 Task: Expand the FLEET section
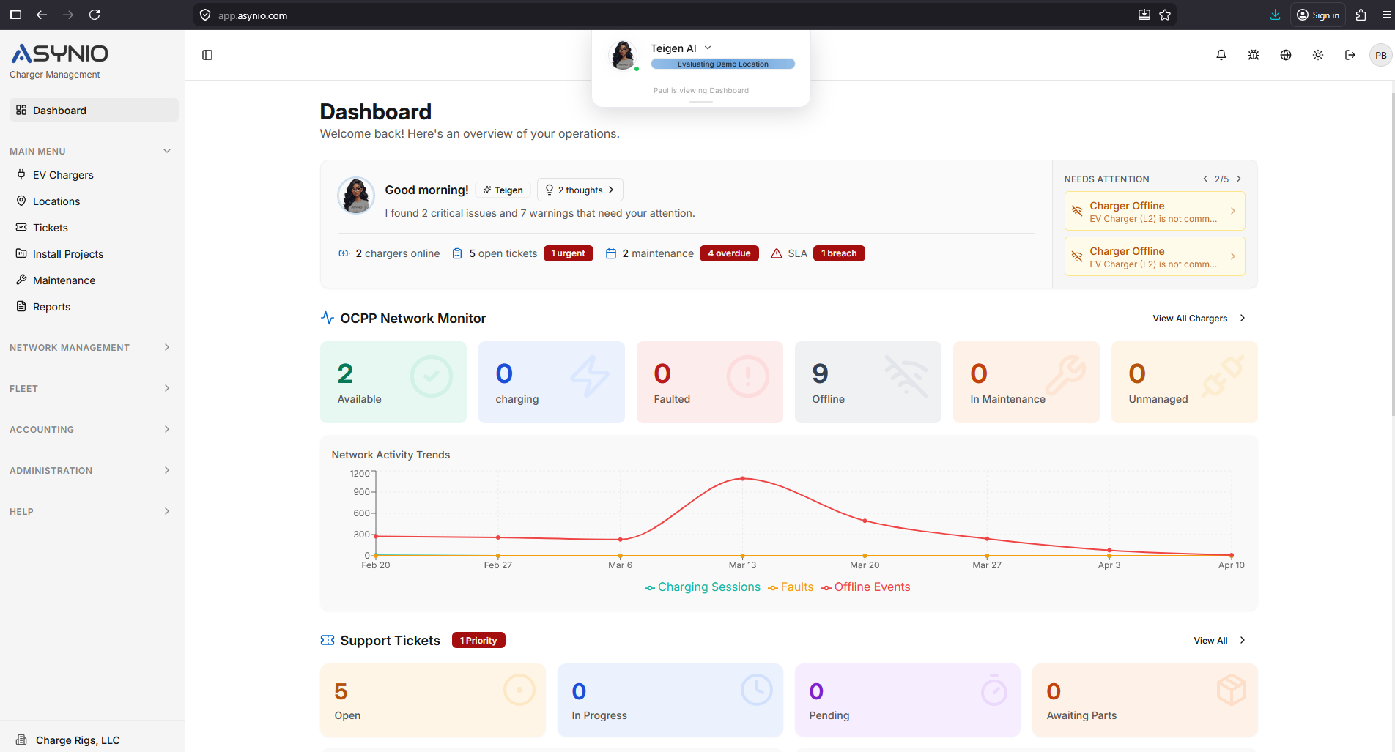point(91,388)
